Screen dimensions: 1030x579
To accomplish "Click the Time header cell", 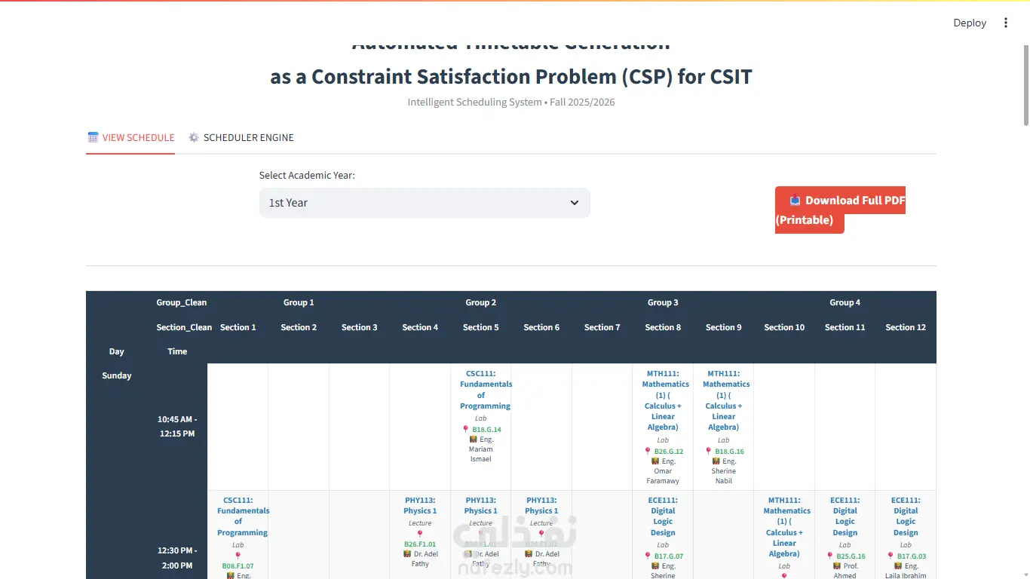I will 177,351.
